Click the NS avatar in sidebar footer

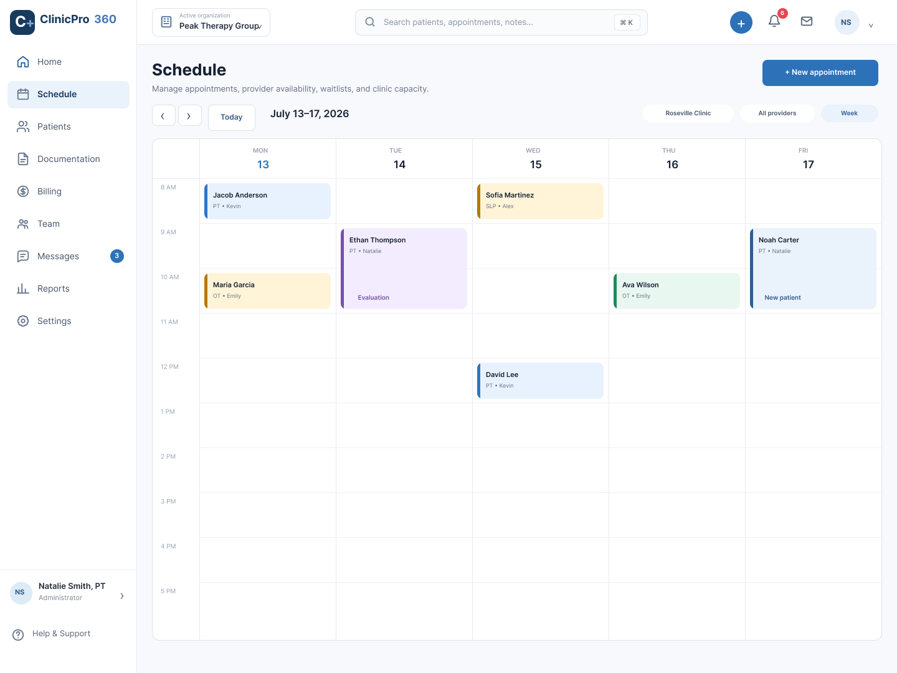[x=21, y=593]
